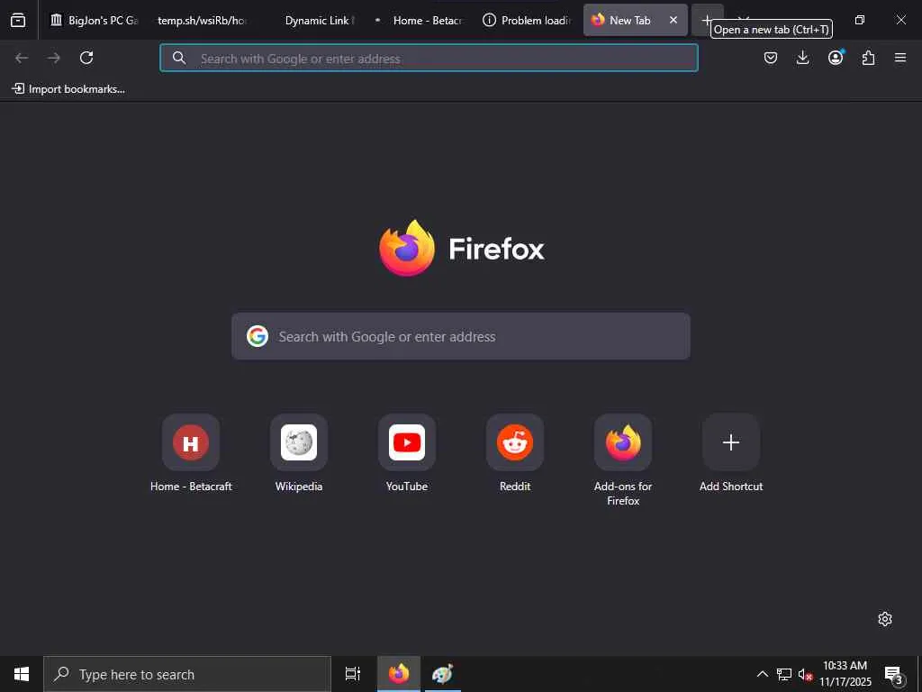
Task: Show hidden system tray icons
Action: [762, 674]
